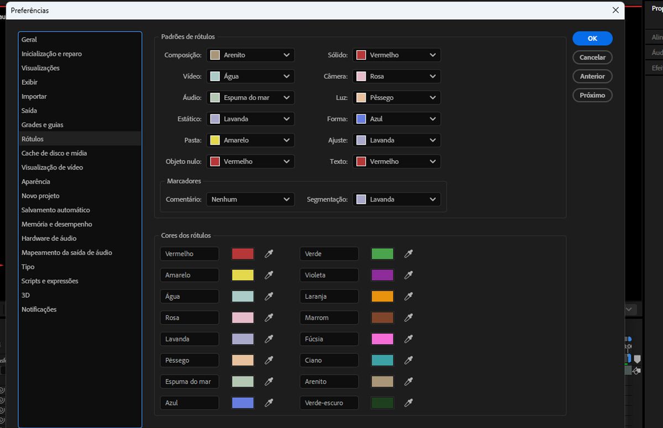
Task: Open Aparência preferences section
Action: point(80,182)
